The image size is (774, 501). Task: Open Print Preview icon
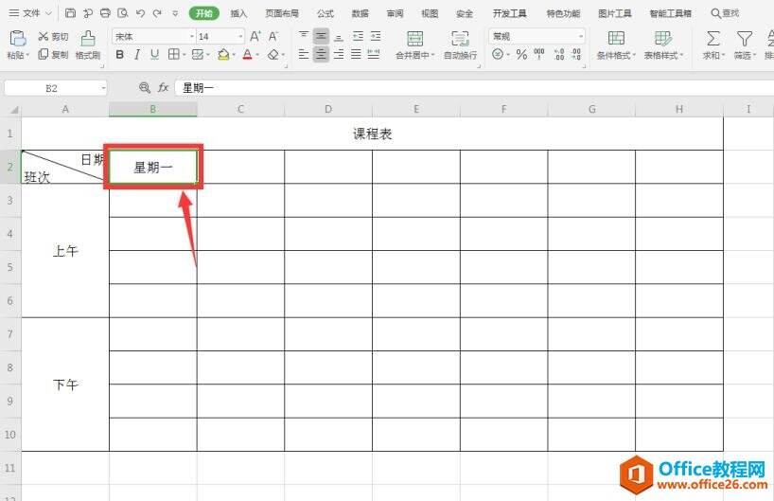tap(122, 13)
